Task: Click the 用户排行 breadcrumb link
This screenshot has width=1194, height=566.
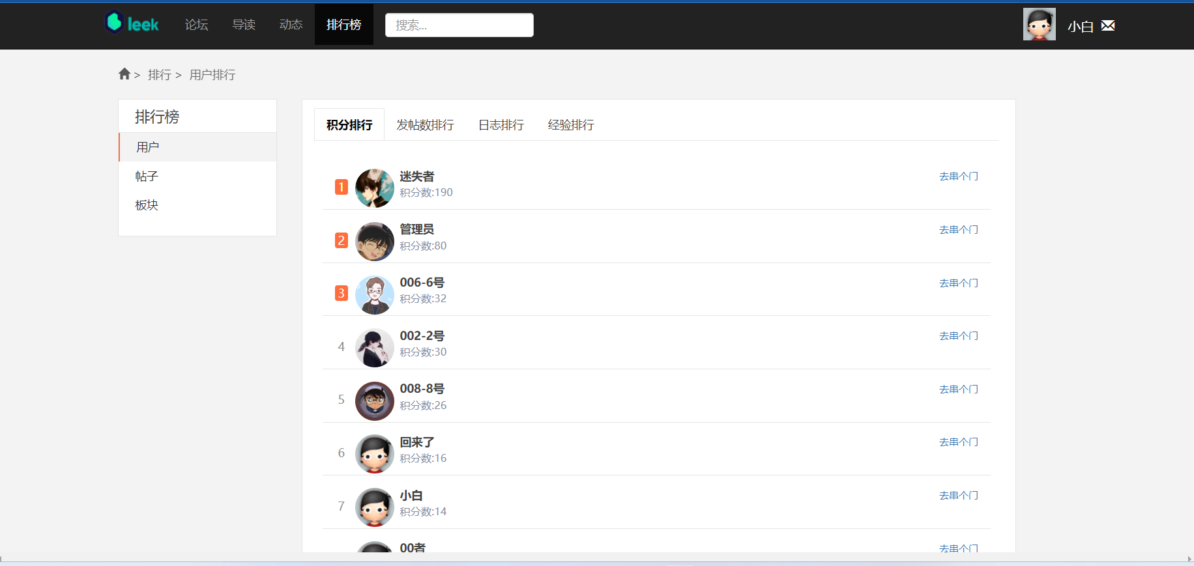Action: point(212,75)
